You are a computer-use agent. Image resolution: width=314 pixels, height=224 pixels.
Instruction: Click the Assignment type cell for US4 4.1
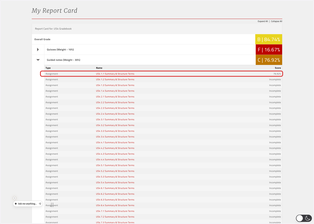52,142
